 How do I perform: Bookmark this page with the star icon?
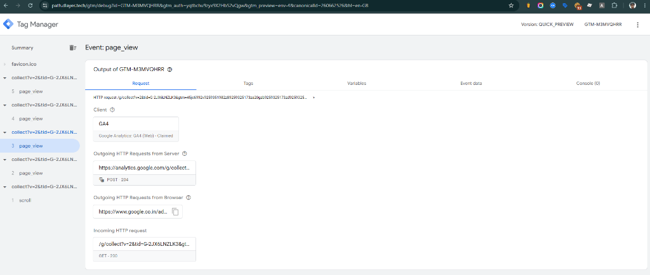pos(511,5)
